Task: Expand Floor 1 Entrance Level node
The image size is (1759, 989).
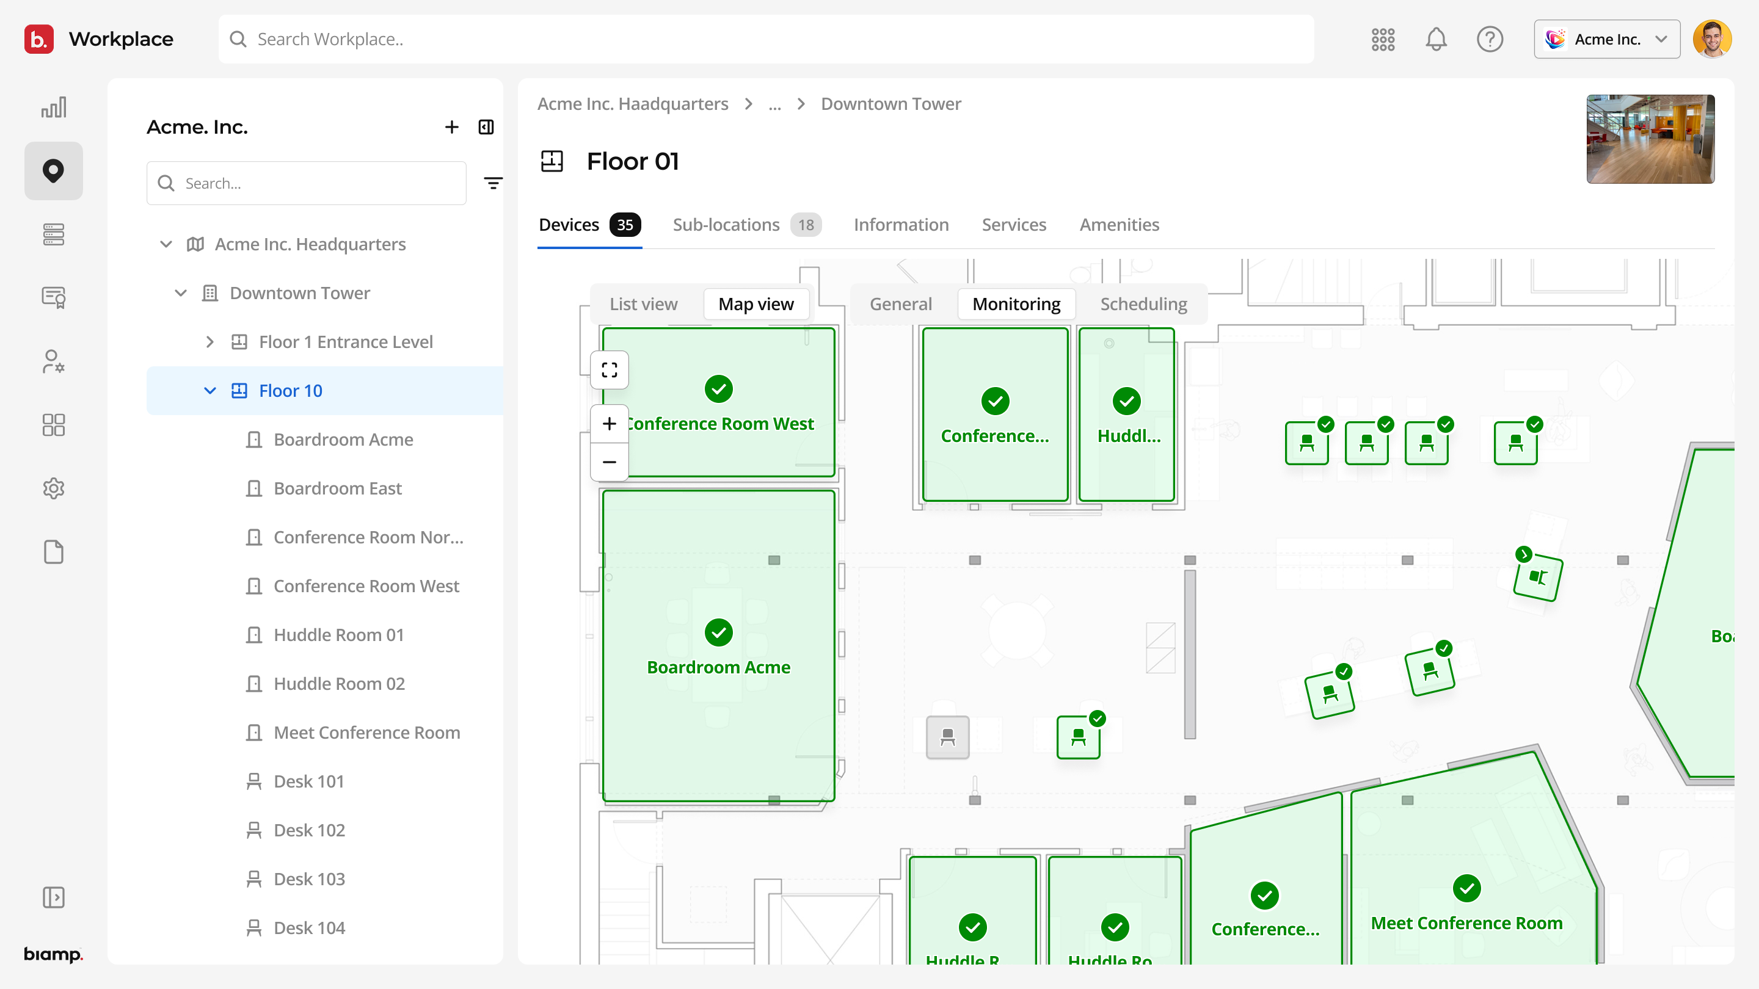Action: pyautogui.click(x=209, y=342)
